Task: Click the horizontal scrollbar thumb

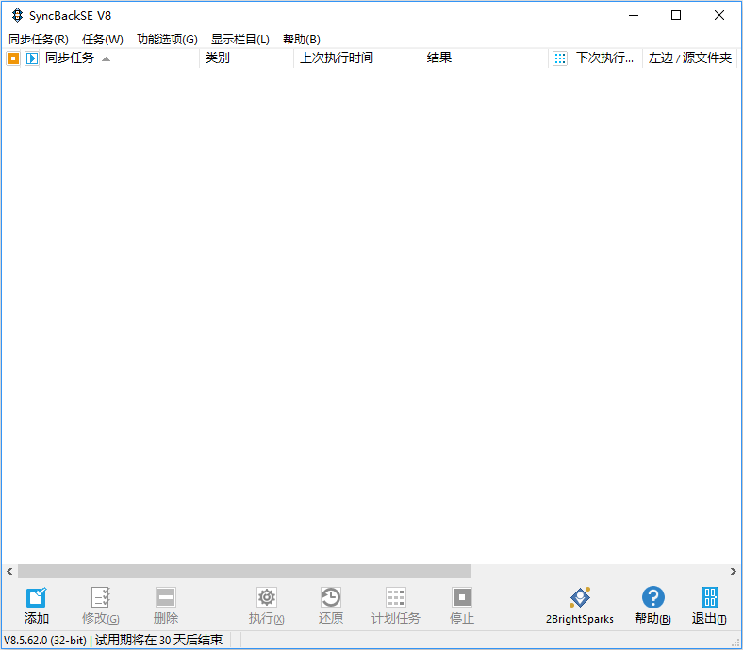Action: pyautogui.click(x=244, y=571)
